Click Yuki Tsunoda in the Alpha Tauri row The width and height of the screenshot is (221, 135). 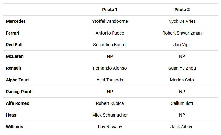click(110, 80)
